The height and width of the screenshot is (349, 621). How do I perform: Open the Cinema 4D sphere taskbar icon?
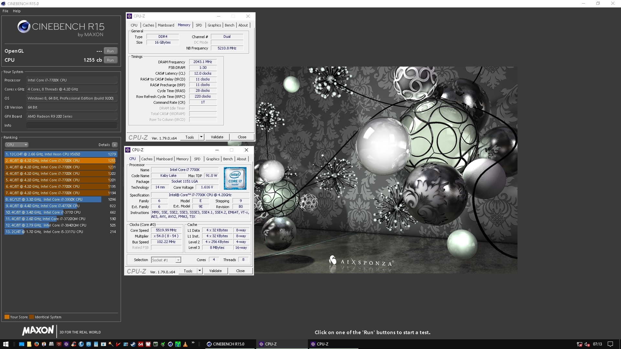tap(170, 344)
